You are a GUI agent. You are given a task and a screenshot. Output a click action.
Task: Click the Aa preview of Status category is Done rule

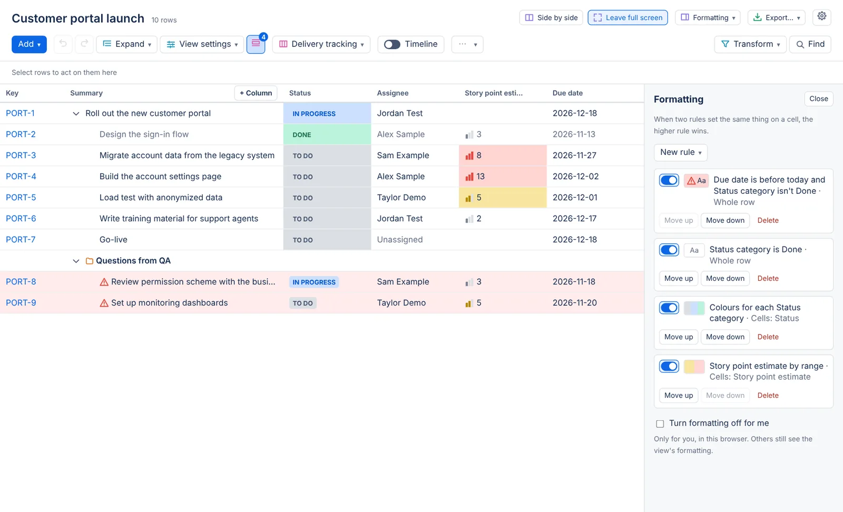[694, 250]
